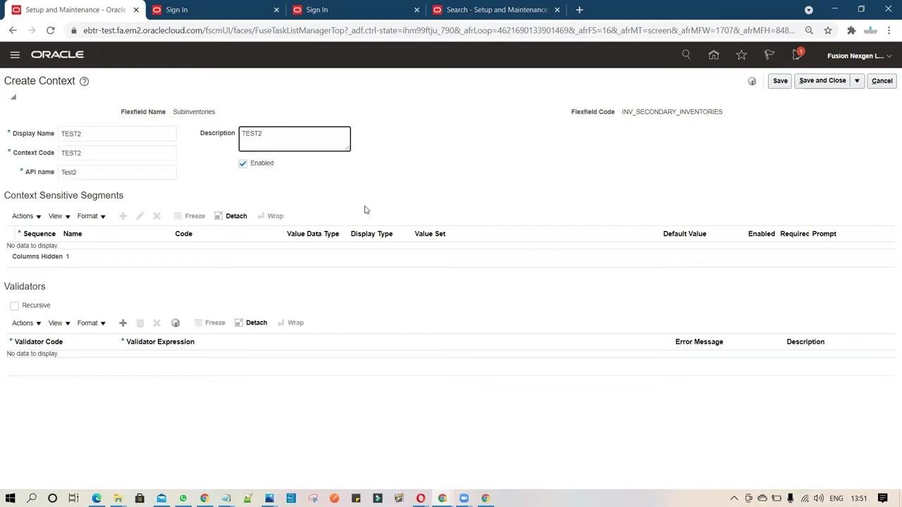Screen dimensions: 902x507
Task: Open Format menu in Validators section
Action: (x=91, y=323)
